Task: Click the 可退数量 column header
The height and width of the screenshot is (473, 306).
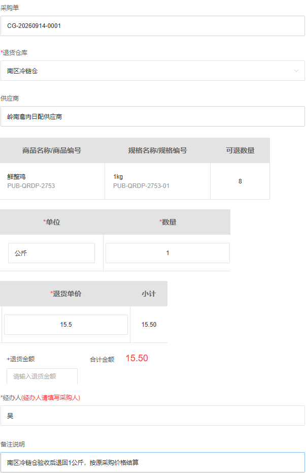Action: pyautogui.click(x=241, y=150)
